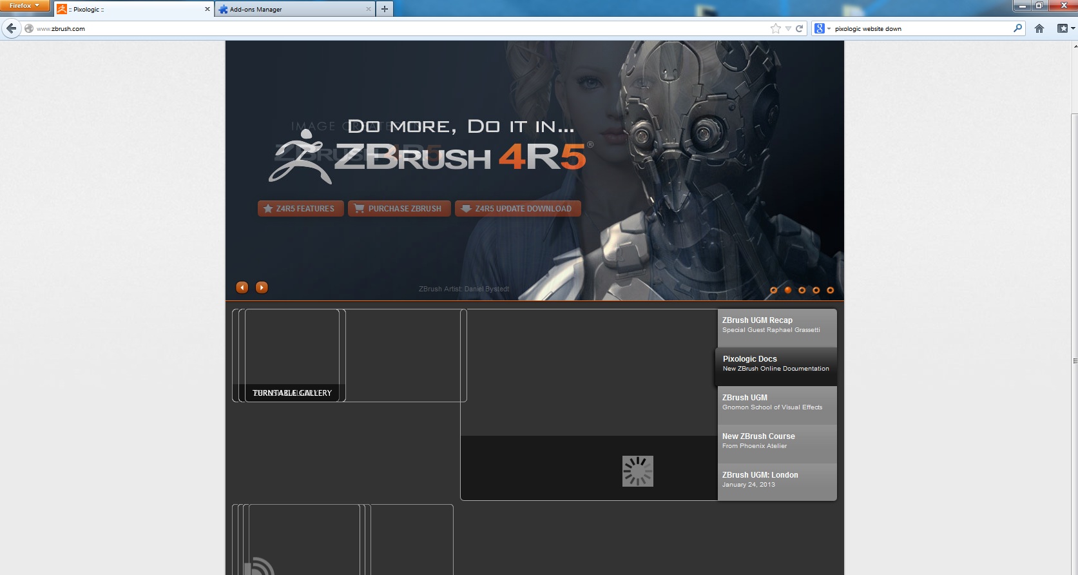1078x575 pixels.
Task: Show the previous banner slide
Action: (x=242, y=287)
